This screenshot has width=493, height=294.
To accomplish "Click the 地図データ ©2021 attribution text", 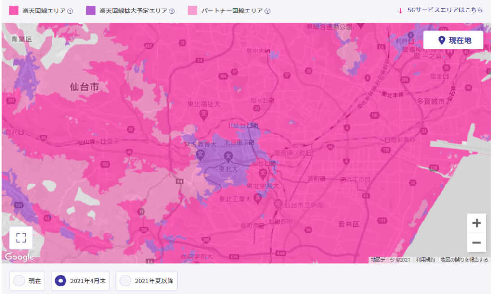I will pos(390,260).
